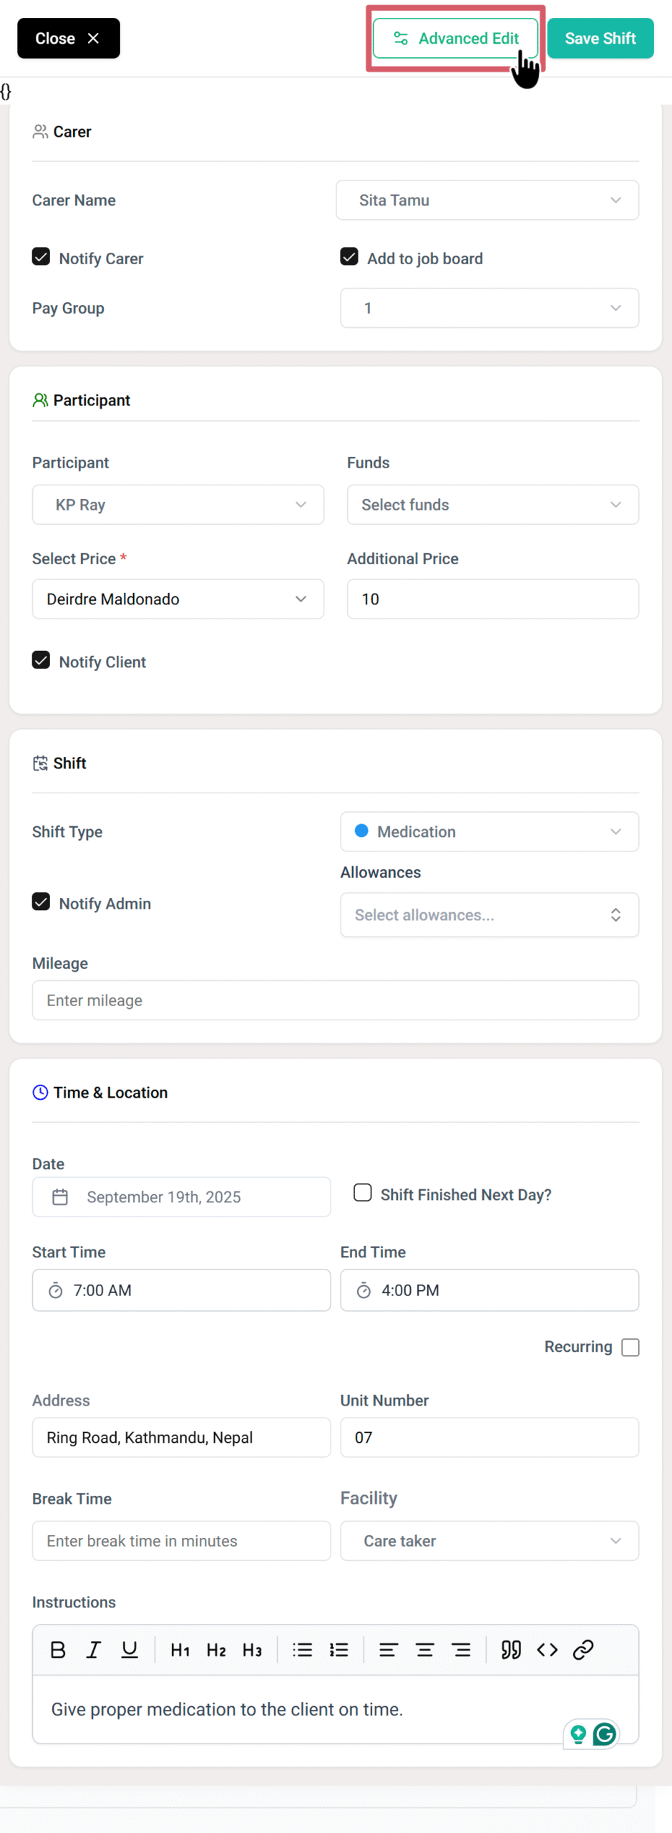
Task: Toggle bold formatting in Instructions editor
Action: (58, 1649)
